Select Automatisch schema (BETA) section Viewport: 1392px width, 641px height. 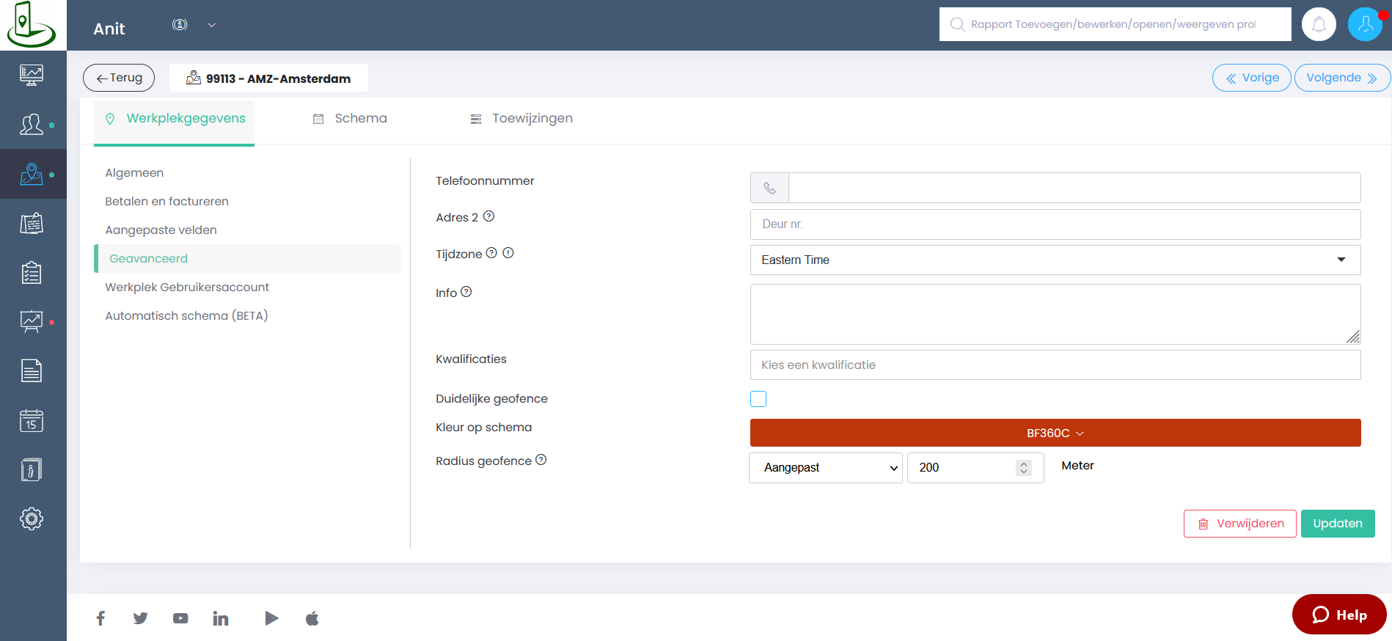(186, 315)
